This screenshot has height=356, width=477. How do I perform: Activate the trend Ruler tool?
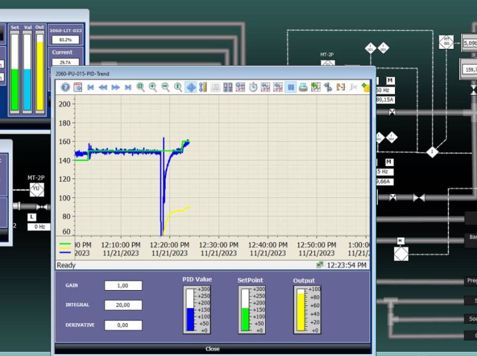pos(328,87)
